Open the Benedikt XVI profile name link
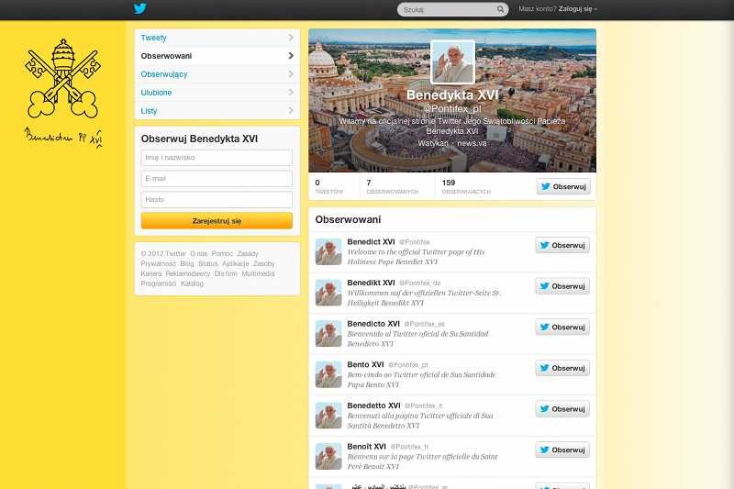The height and width of the screenshot is (489, 734). tap(372, 283)
